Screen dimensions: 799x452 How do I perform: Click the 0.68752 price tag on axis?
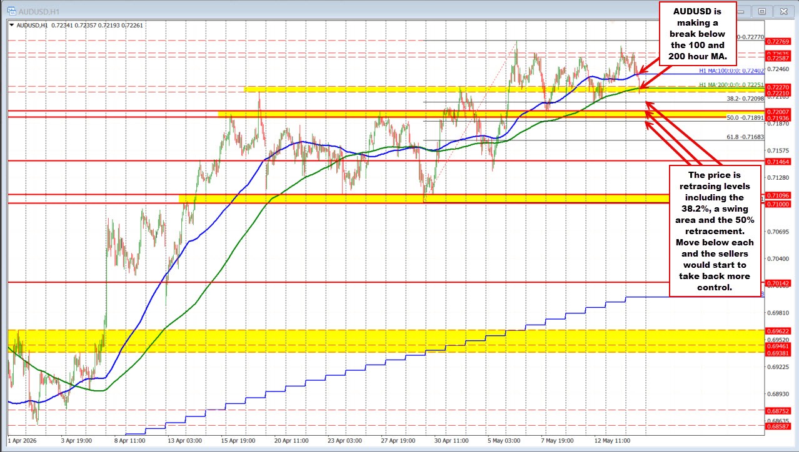coord(779,411)
